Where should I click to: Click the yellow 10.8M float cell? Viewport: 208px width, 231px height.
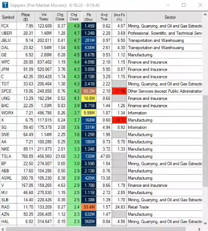tap(89, 98)
